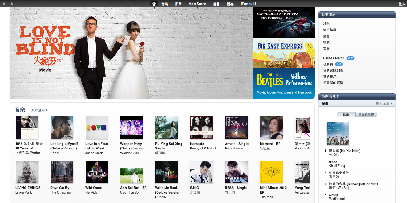
Task: Open chart song Creep by Radiohead
Action: [x=333, y=195]
